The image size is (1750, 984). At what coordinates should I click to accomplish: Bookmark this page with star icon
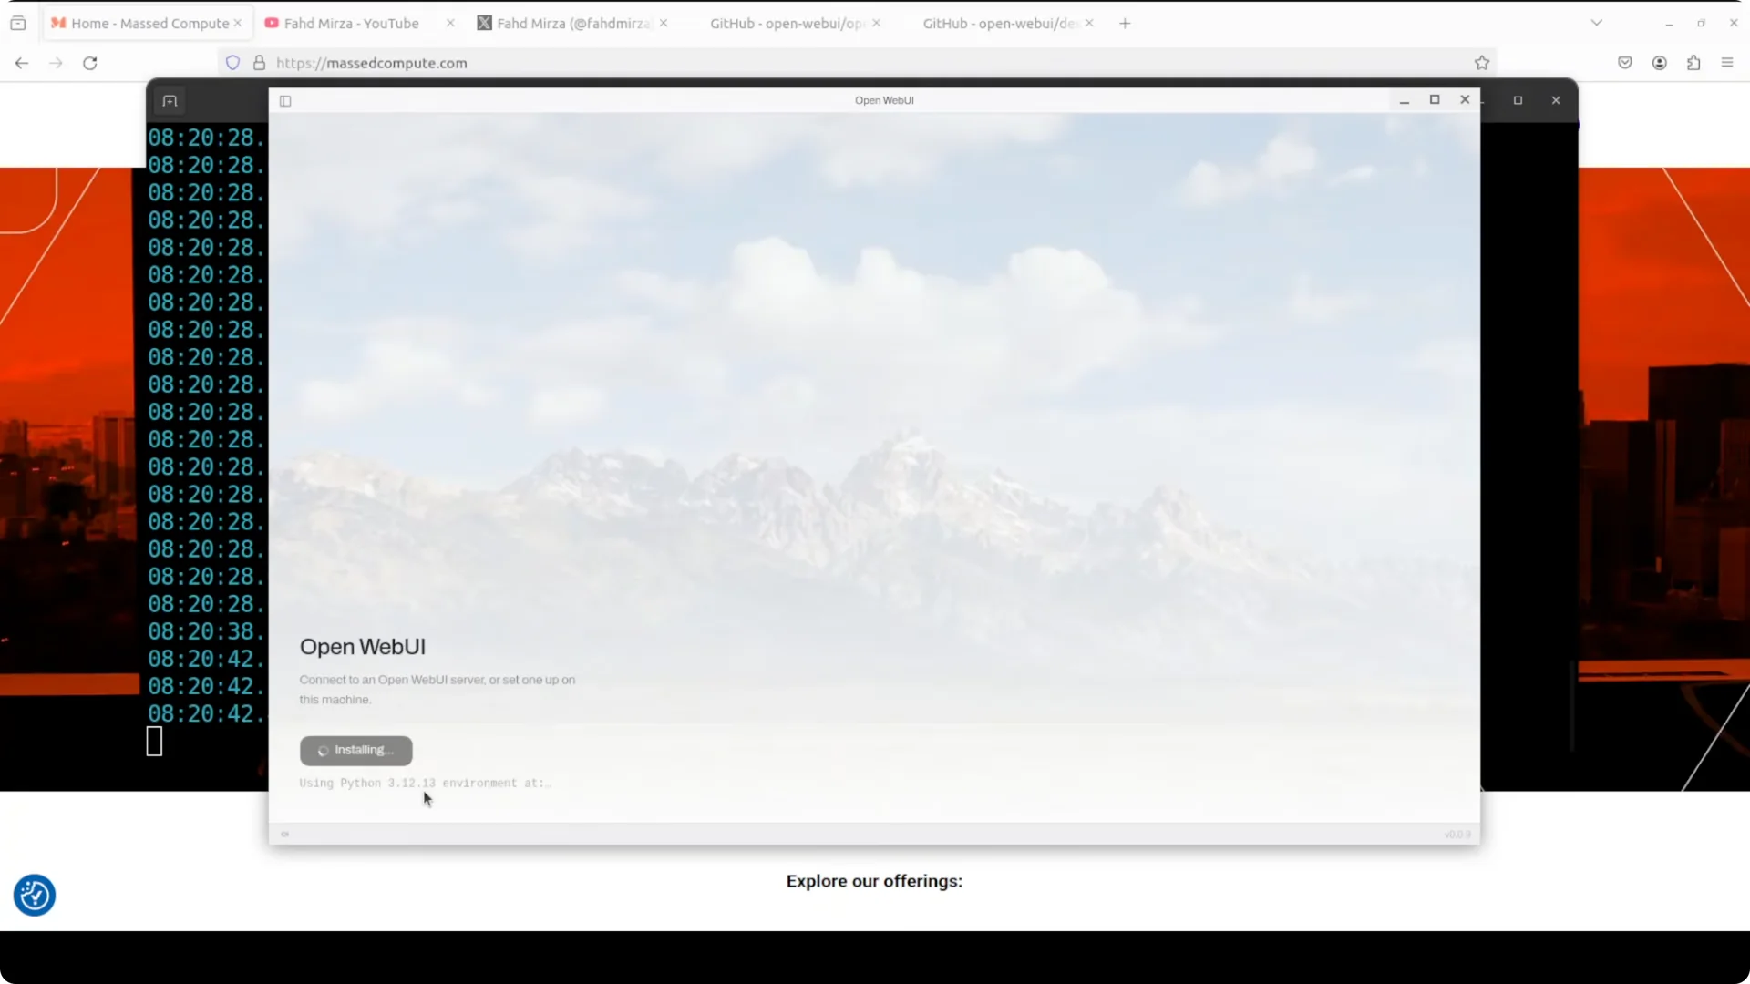pyautogui.click(x=1482, y=63)
